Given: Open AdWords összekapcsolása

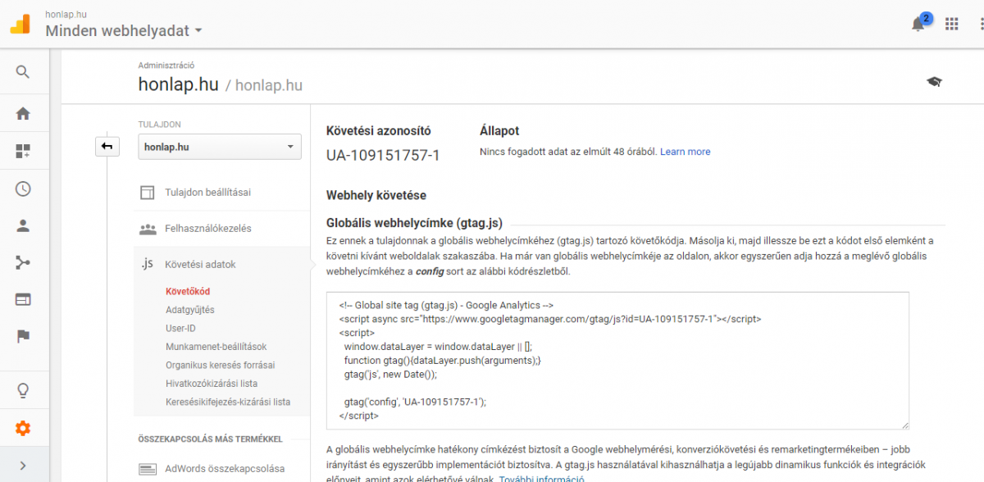Looking at the screenshot, I should [225, 468].
